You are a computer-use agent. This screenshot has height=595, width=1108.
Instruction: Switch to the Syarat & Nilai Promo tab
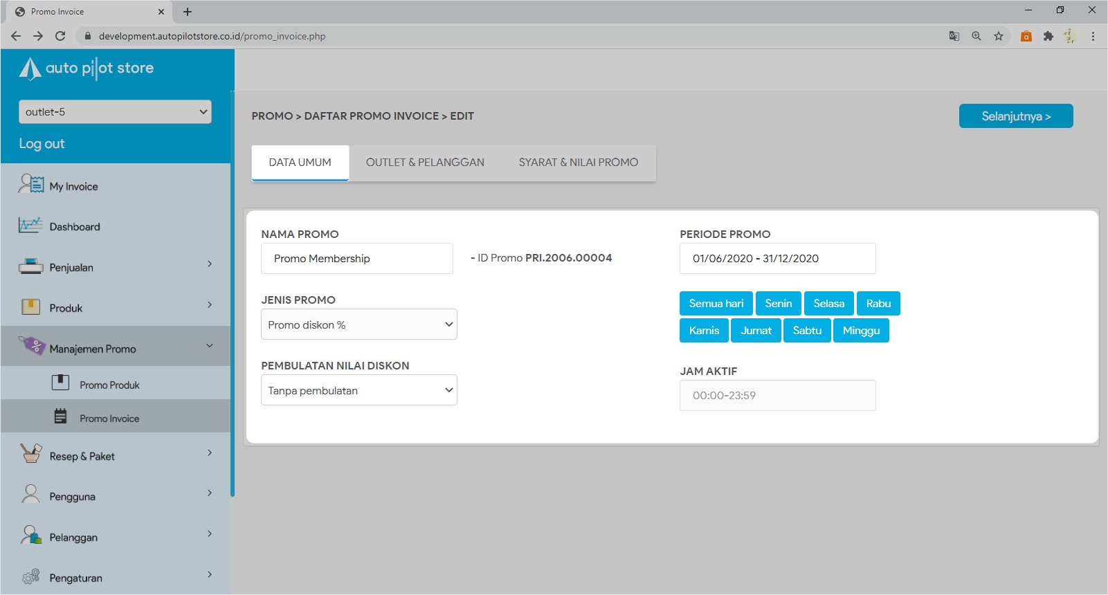[x=578, y=163]
